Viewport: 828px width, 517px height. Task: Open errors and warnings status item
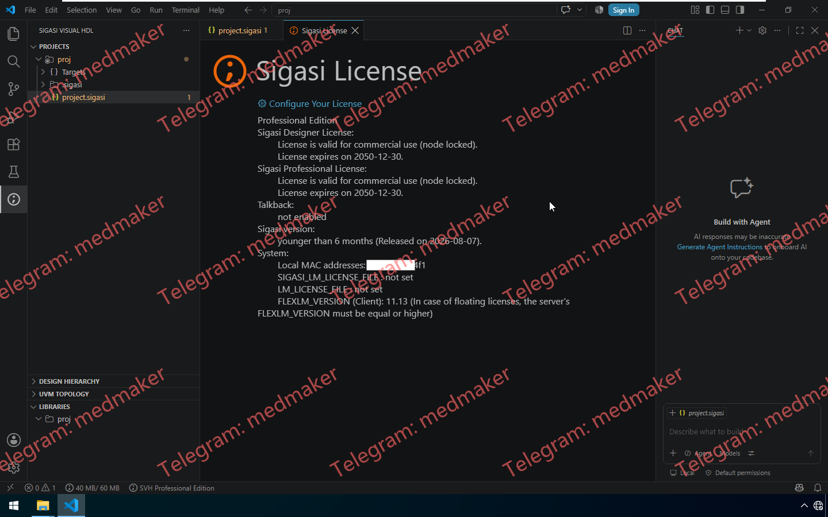tap(40, 488)
